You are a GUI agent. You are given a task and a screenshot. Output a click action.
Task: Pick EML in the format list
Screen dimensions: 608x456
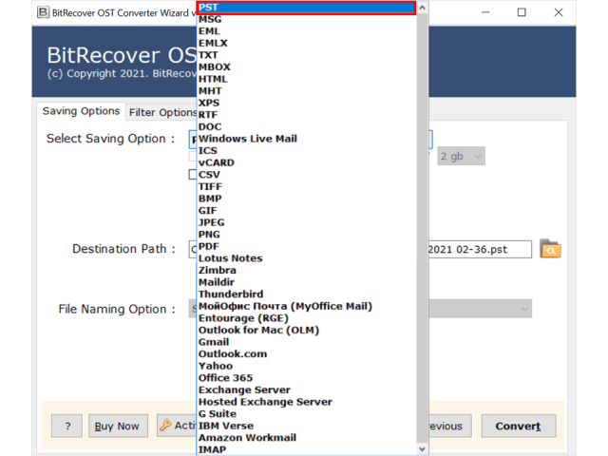point(306,31)
